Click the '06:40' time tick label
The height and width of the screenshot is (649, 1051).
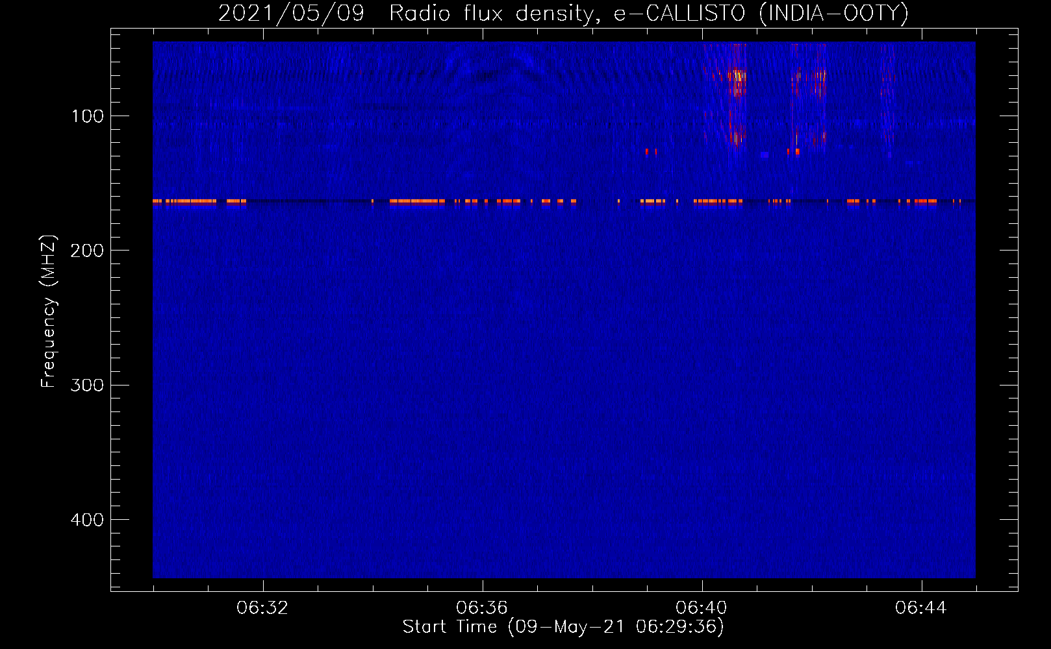pos(702,608)
